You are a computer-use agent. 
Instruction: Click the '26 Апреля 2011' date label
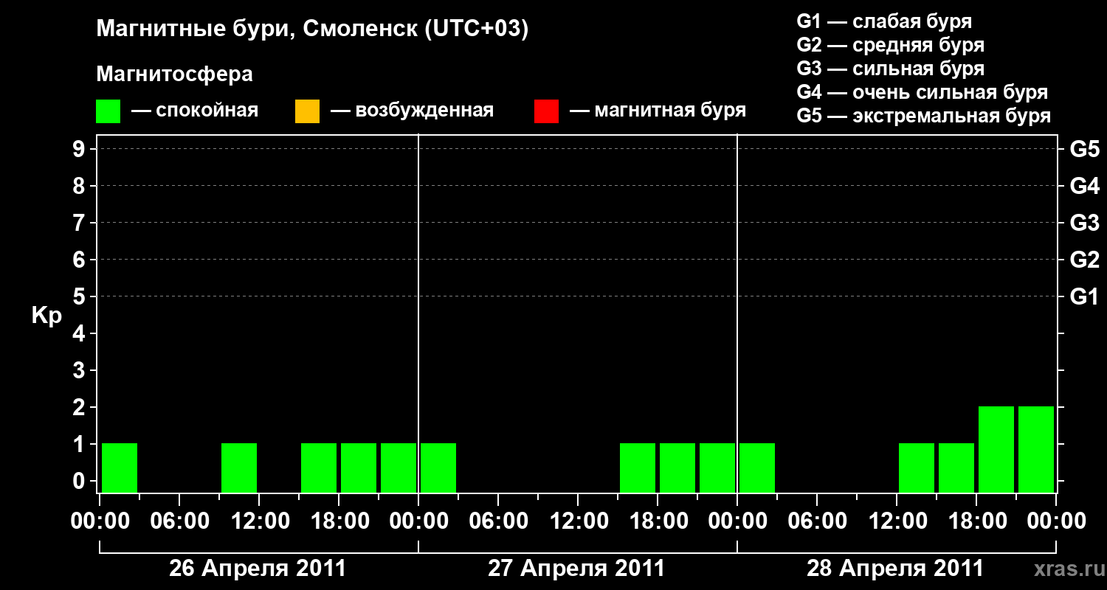[x=258, y=569]
